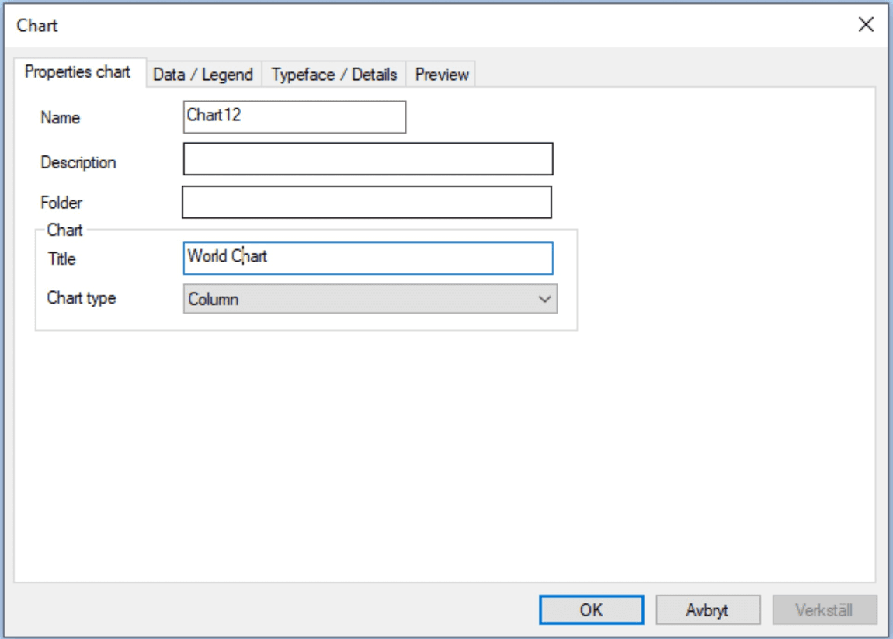This screenshot has width=893, height=639.
Task: Click the Chart group box header
Action: pyautogui.click(x=64, y=231)
